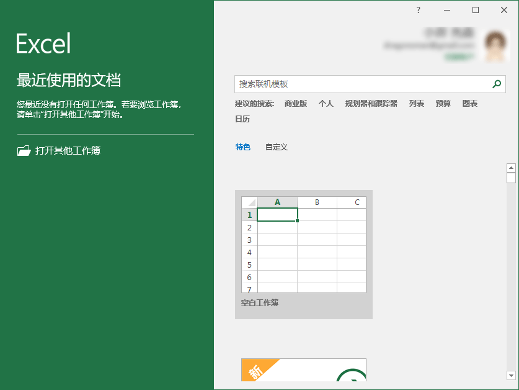The height and width of the screenshot is (390, 519).
Task: Switch to the 自定义 tab
Action: [277, 147]
